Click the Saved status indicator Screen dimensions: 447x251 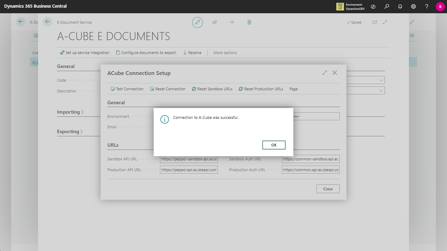[x=354, y=22]
